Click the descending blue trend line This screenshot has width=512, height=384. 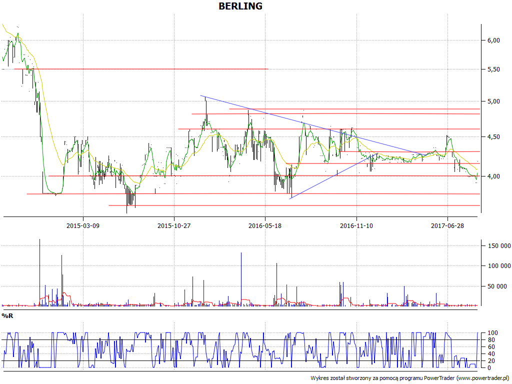pos(313,125)
